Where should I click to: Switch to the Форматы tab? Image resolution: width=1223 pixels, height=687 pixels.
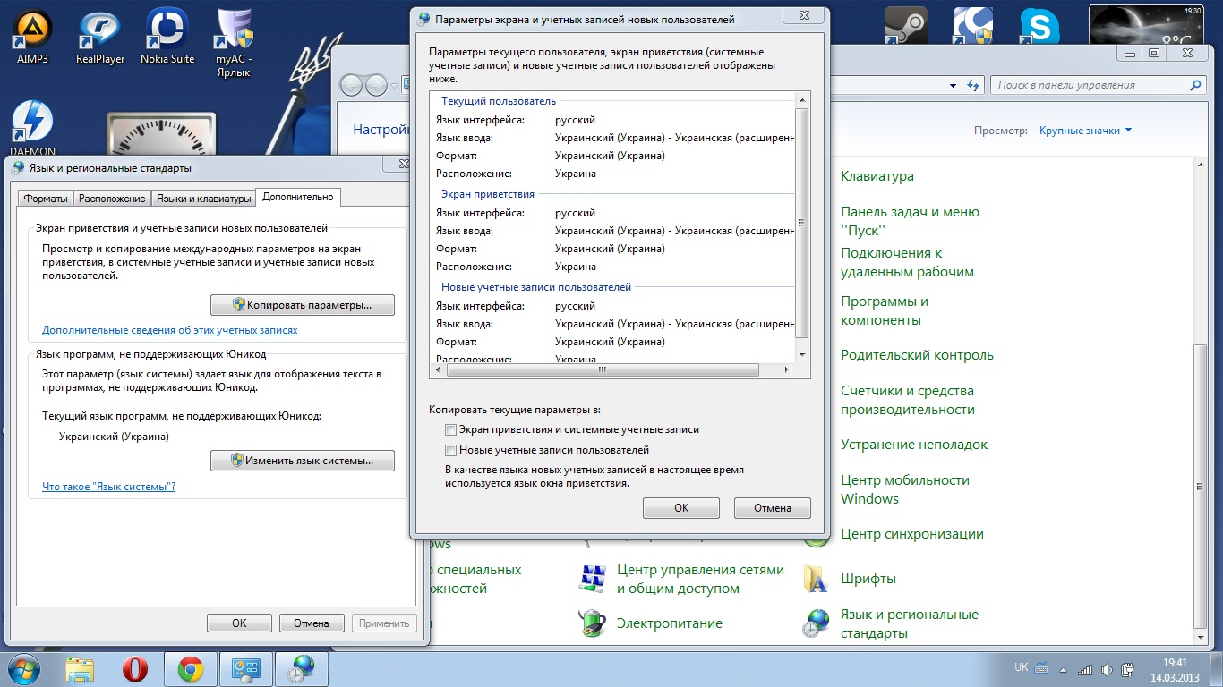point(46,199)
